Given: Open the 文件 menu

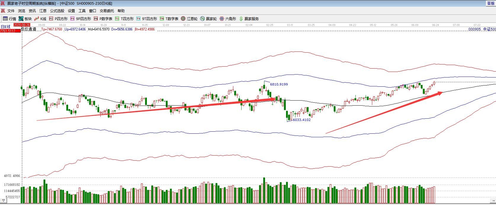Looking at the screenshot, I should click(x=11, y=11).
